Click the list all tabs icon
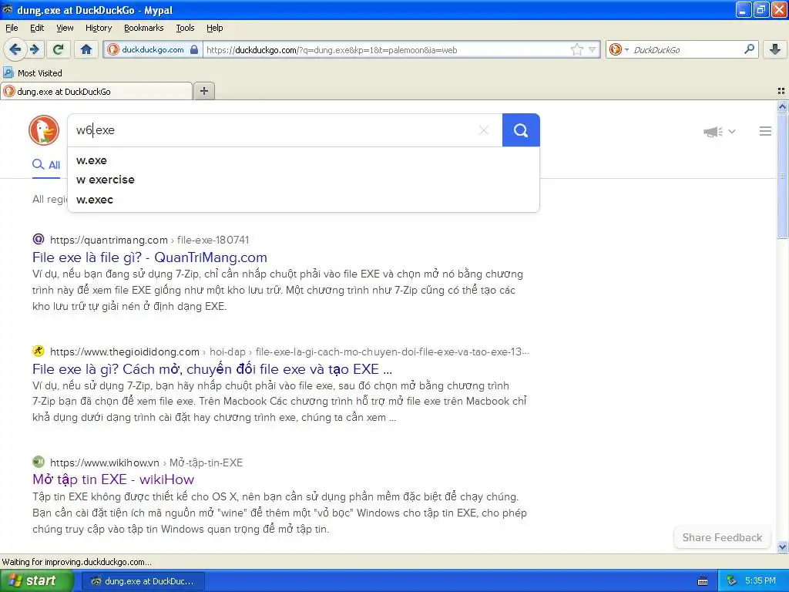The height and width of the screenshot is (592, 789). pos(781,91)
